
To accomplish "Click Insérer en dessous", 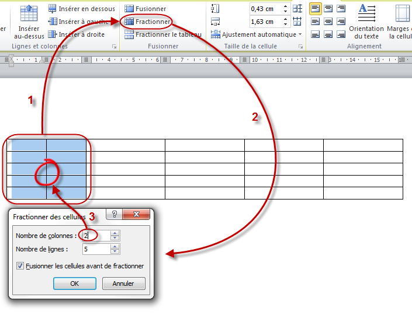I will (82, 9).
